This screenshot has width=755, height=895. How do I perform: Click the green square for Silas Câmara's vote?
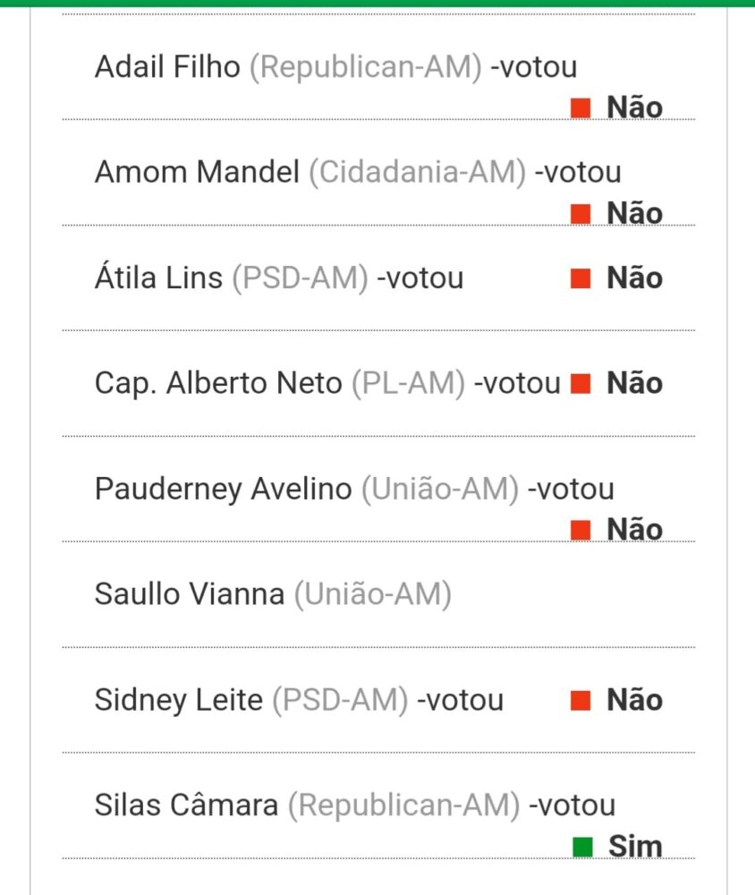583,846
